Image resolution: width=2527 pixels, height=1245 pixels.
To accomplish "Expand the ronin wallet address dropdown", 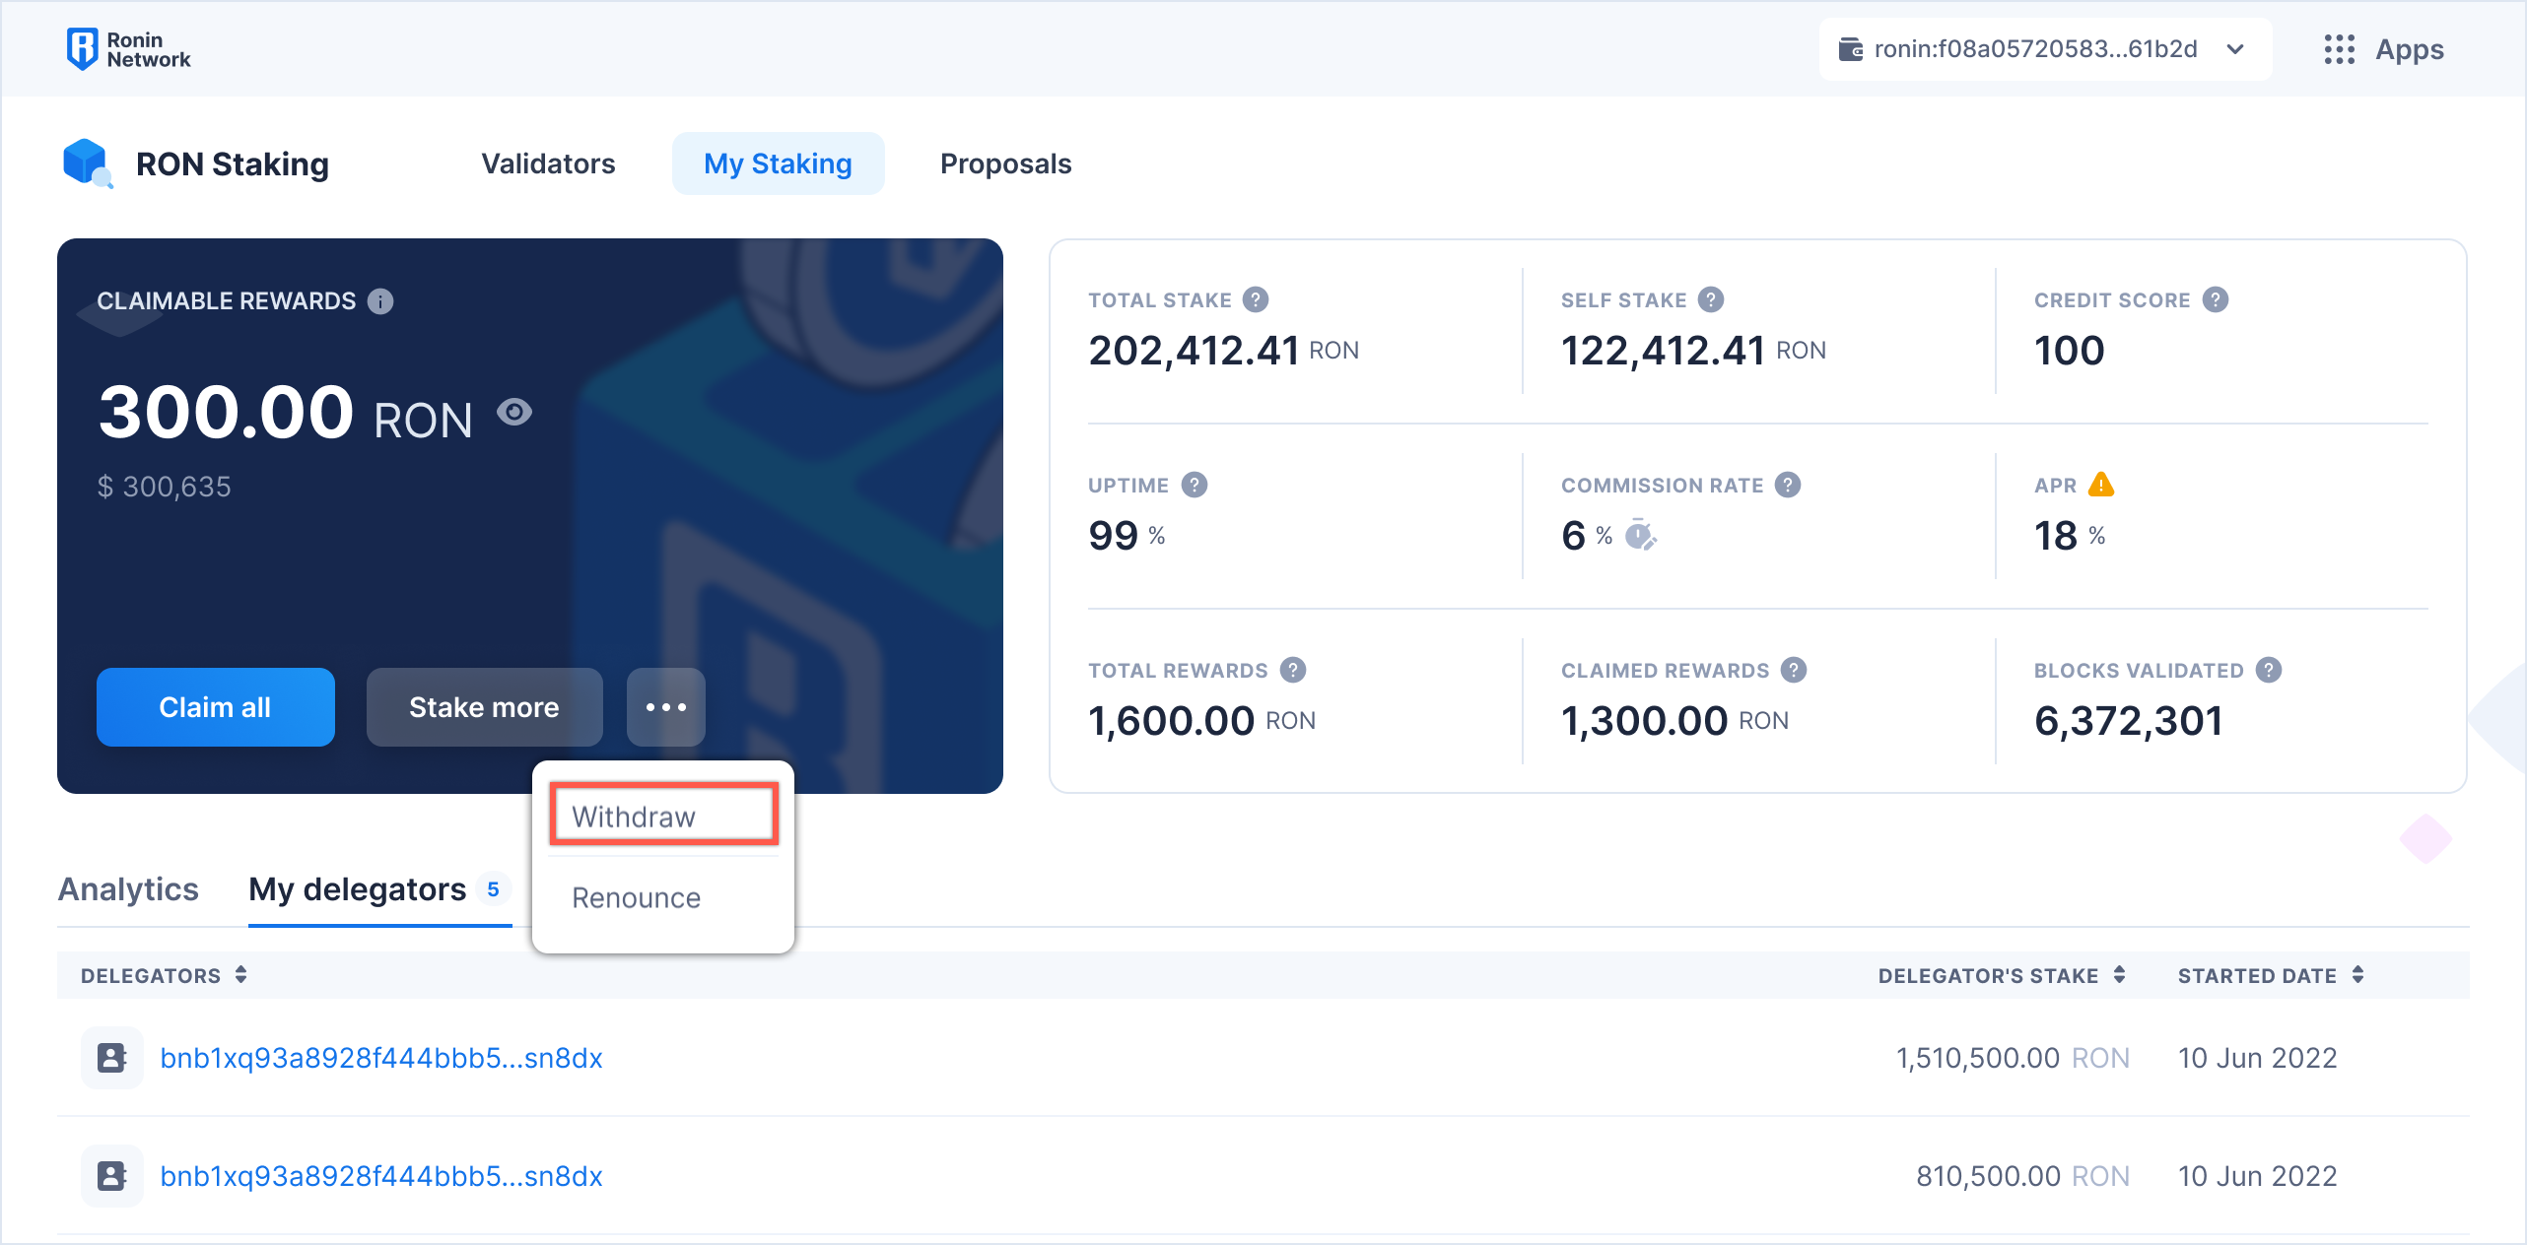I will click(x=2235, y=49).
